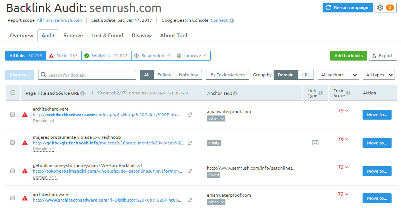Click toxic warning triangle for www.architecthardware.com row
Viewport: 401px width, 208px height.
(25, 198)
